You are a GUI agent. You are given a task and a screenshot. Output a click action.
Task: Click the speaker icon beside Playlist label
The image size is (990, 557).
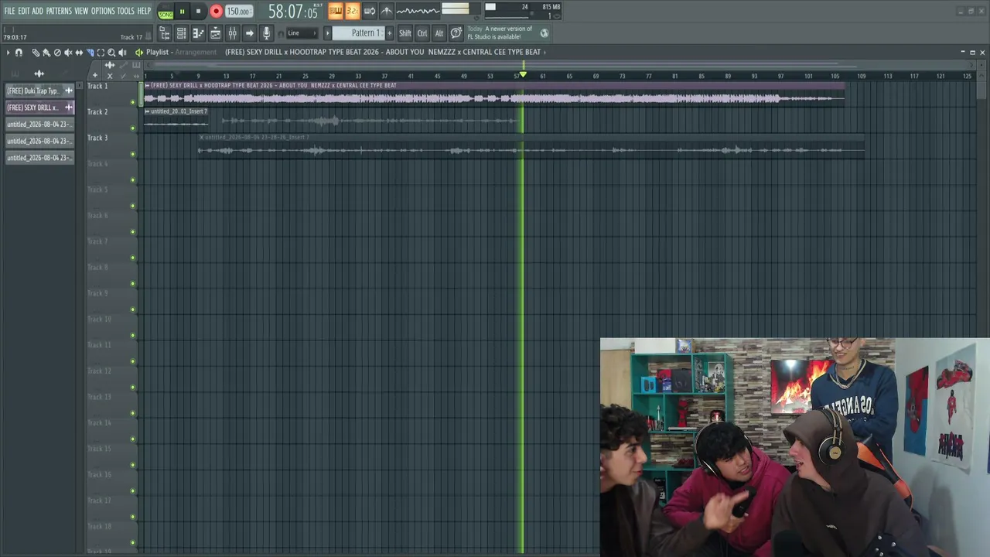138,53
